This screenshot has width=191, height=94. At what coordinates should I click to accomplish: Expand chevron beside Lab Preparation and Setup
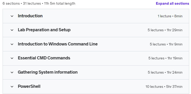coord(12,30)
